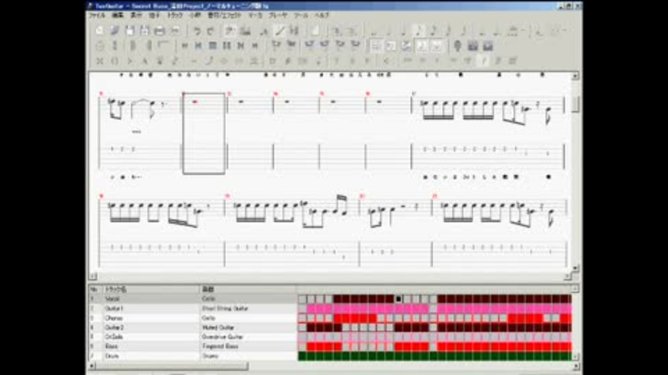Select the whole note duration
This screenshot has height=375, width=668.
374,31
